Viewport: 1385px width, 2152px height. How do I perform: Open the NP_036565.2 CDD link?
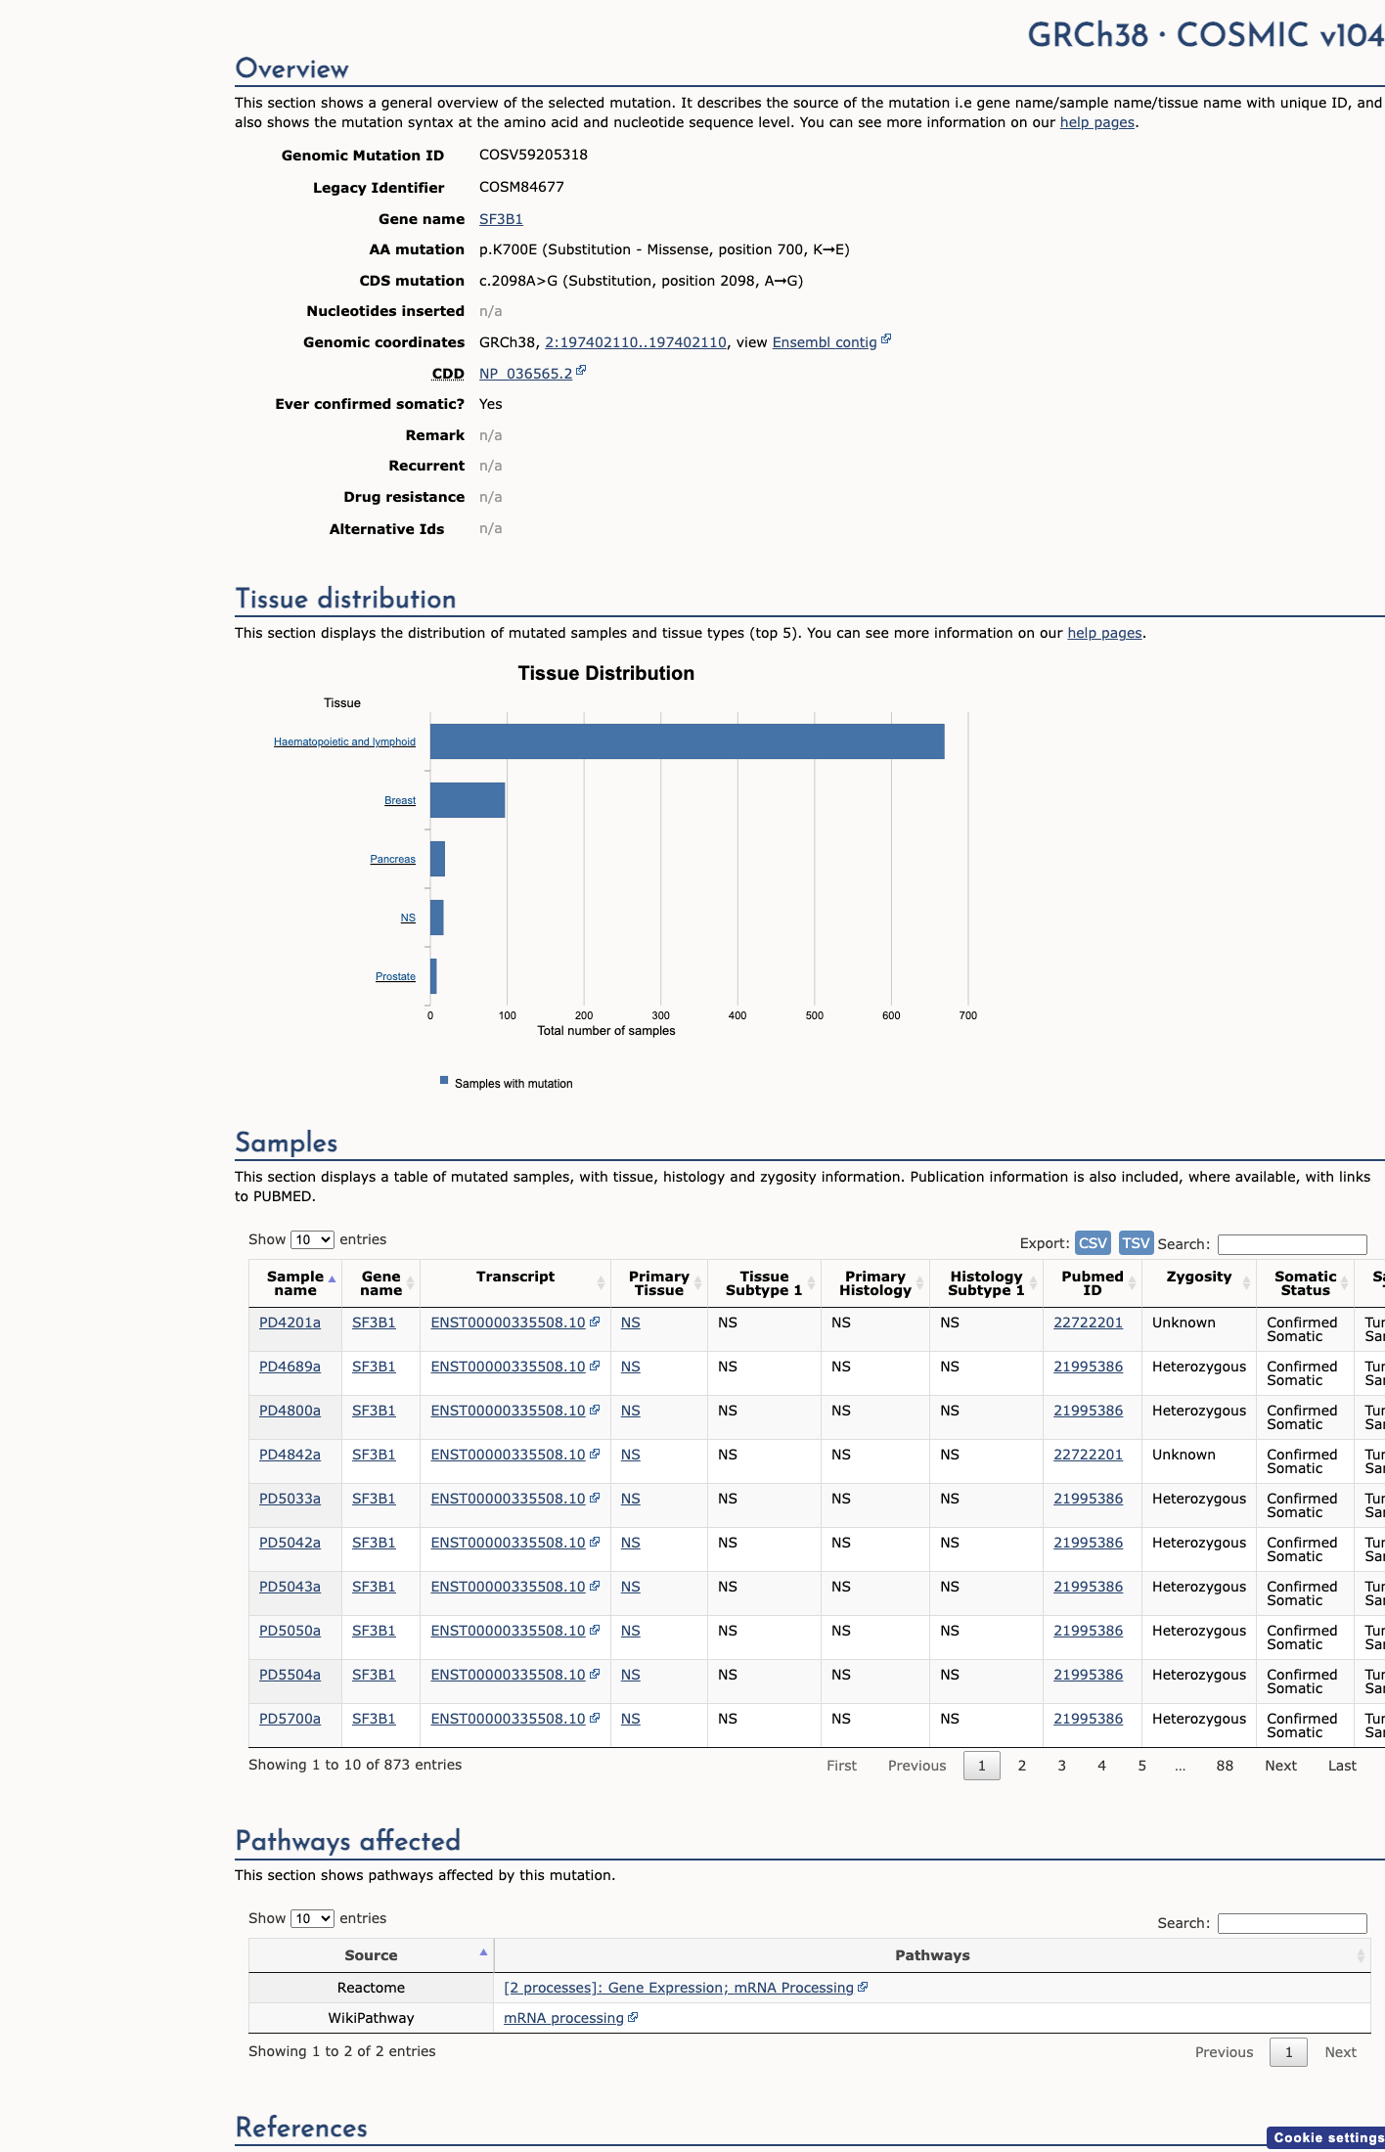(x=525, y=374)
